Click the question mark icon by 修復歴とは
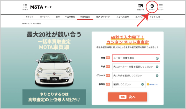The image size is (186, 109). click(148, 84)
